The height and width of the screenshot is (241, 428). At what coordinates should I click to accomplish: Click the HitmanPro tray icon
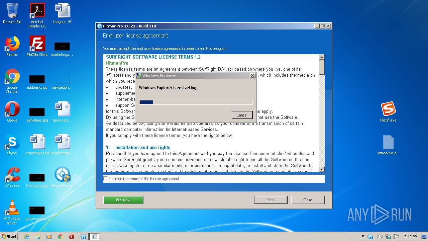pos(370,237)
